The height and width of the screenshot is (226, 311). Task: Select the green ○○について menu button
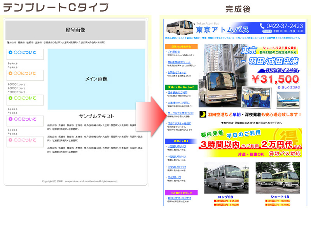tap(25, 100)
